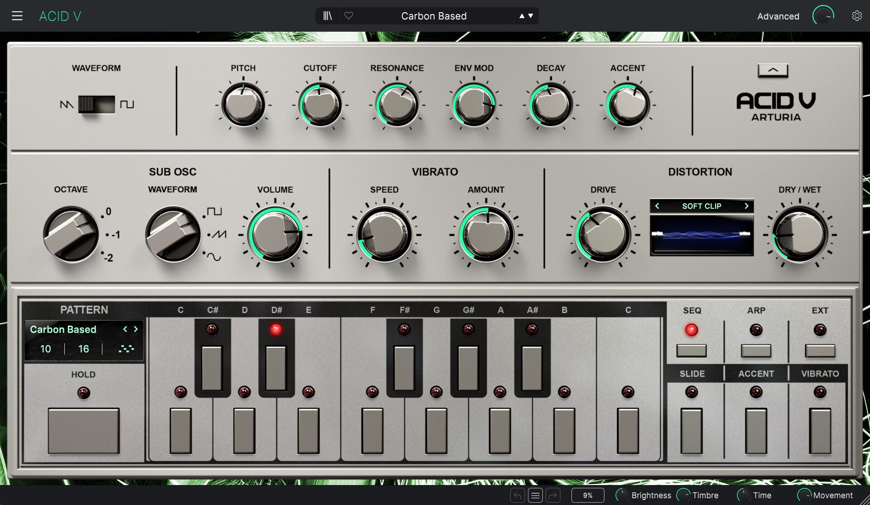This screenshot has height=505, width=870.
Task: Click the RESONANCE knob
Action: pyautogui.click(x=397, y=105)
